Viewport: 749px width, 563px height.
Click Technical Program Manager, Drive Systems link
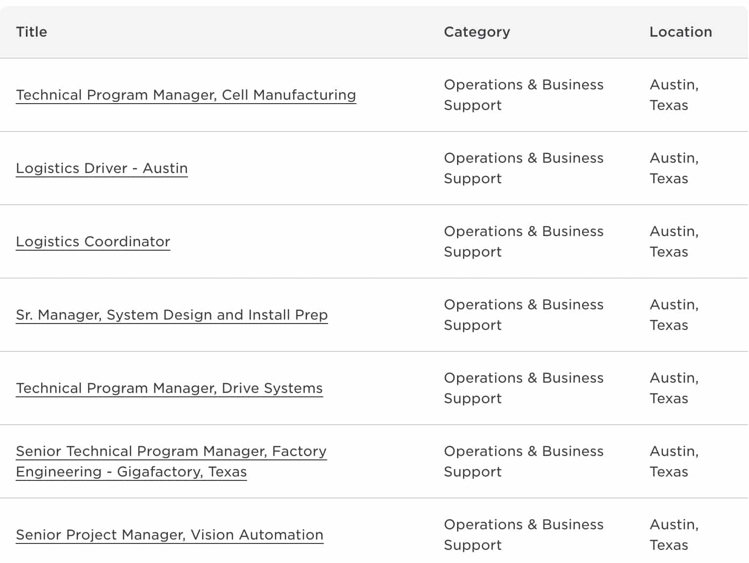click(169, 388)
